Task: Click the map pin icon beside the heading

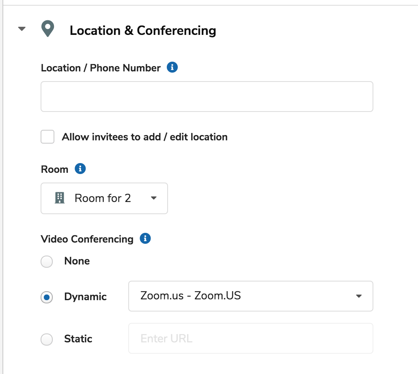Action: point(48,28)
